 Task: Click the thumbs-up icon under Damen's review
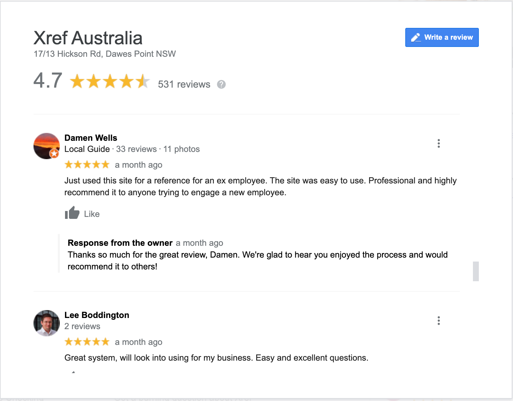click(72, 213)
